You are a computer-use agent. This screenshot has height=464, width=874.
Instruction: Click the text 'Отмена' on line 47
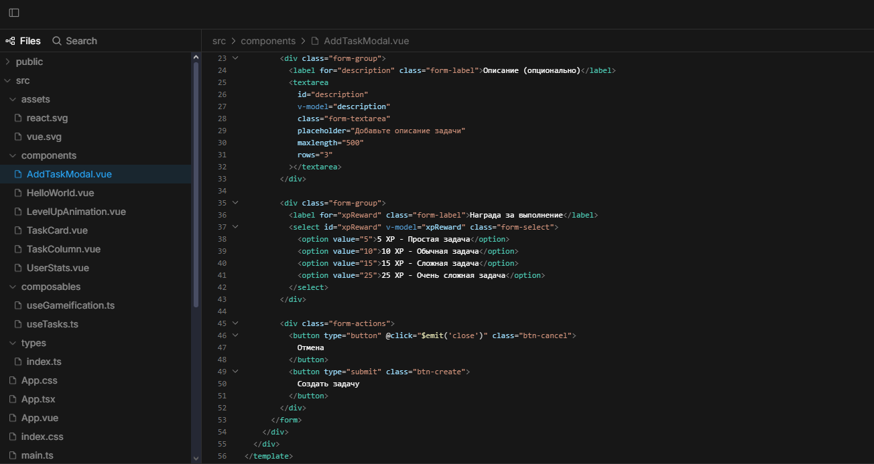click(311, 347)
